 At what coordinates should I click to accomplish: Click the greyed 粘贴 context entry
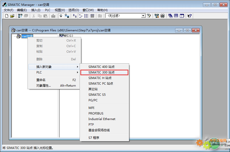tap(54, 52)
